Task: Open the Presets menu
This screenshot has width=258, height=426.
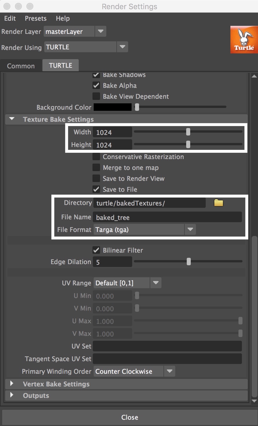Action: pos(36,18)
